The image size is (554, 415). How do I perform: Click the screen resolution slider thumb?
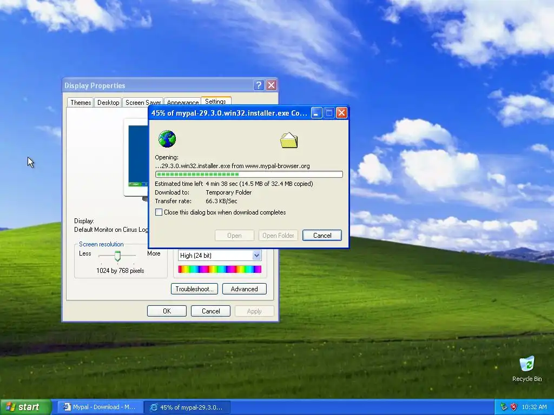coord(117,256)
